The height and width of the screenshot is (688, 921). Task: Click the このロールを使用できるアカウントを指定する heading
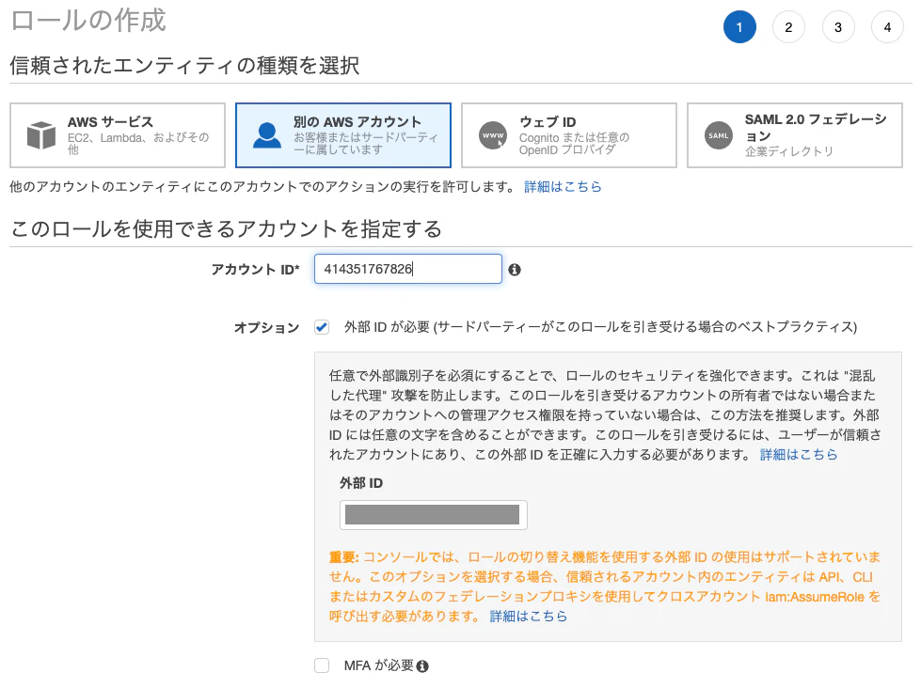tap(226, 229)
